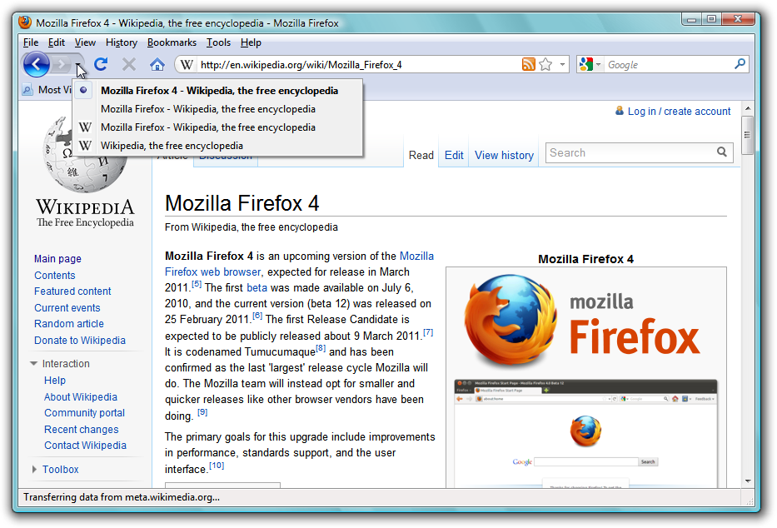
Task: Open the Tools menu
Action: [x=218, y=42]
